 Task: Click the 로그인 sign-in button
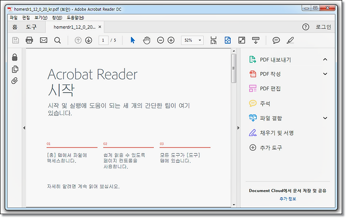(x=323, y=27)
